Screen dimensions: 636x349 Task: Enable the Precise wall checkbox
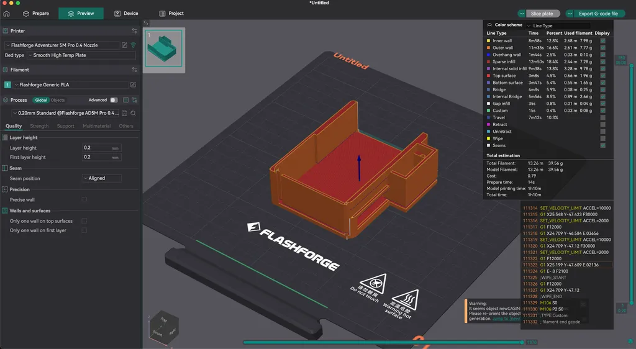(x=84, y=199)
